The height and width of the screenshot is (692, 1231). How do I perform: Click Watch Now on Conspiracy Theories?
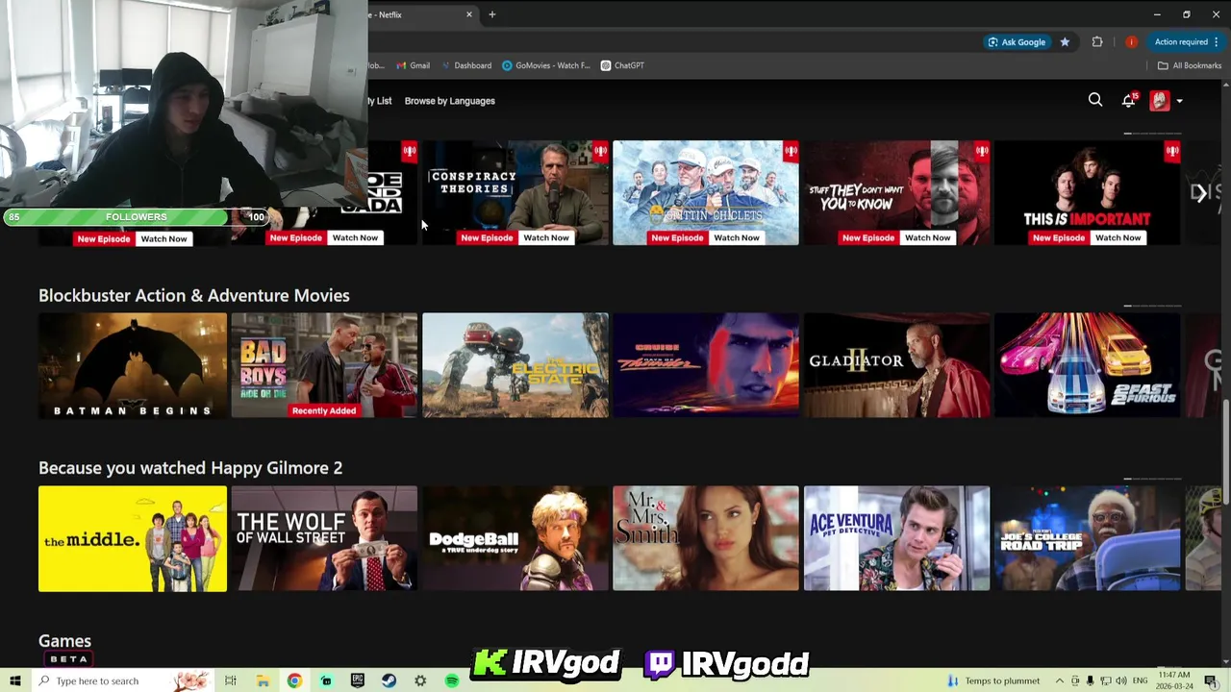546,237
